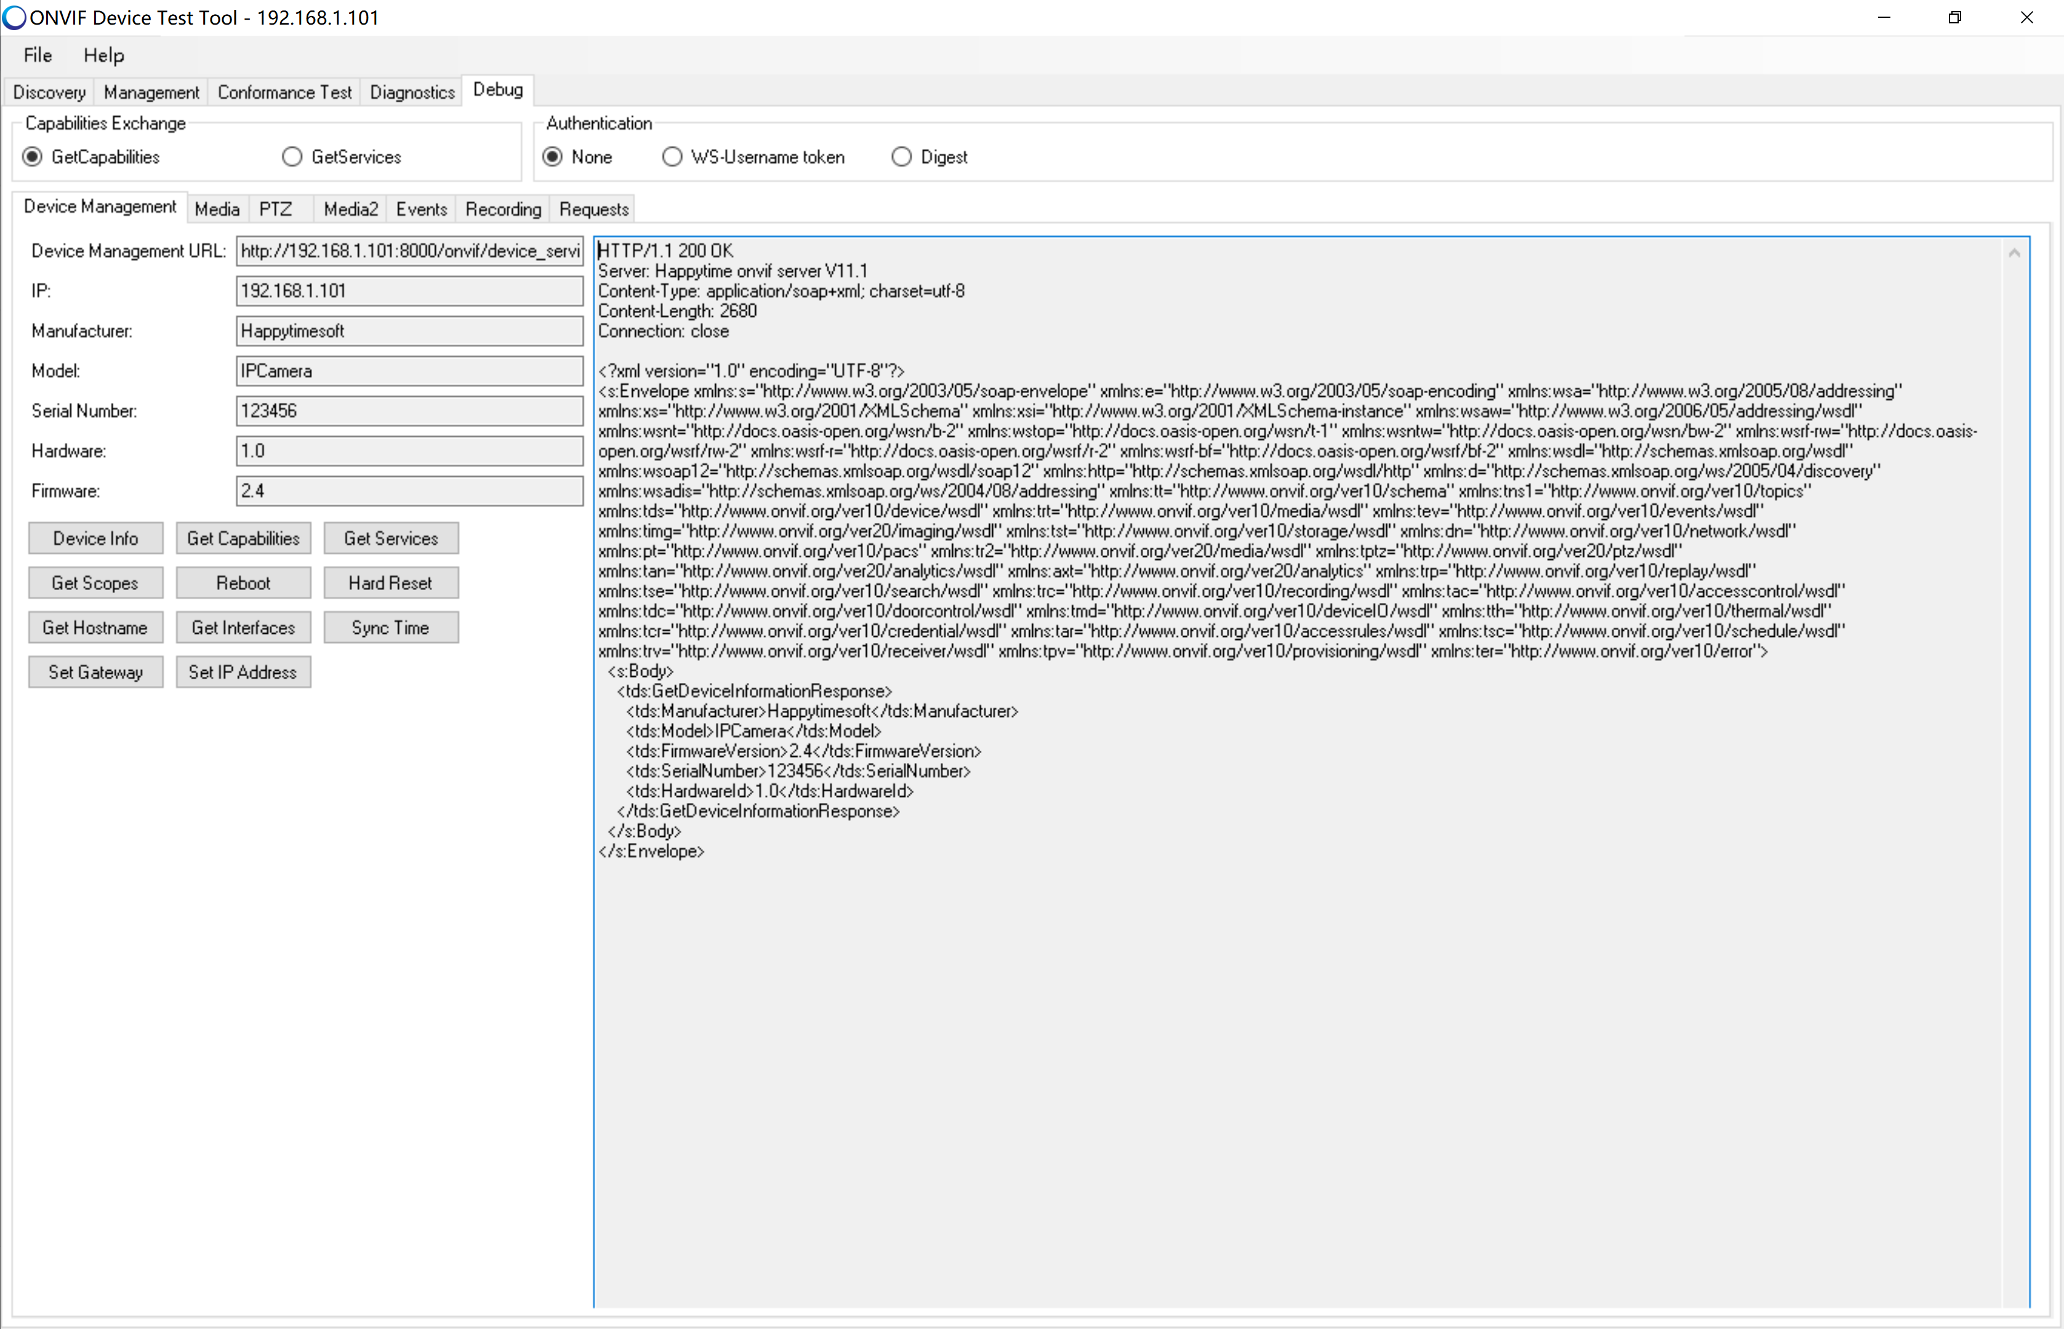
Task: Select WS-Username token authentication
Action: (x=672, y=157)
